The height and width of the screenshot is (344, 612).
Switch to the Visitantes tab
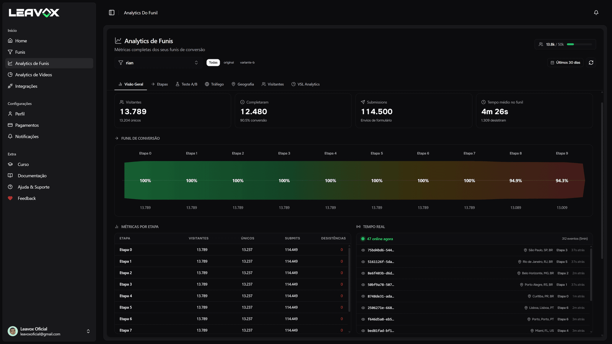tap(273, 84)
